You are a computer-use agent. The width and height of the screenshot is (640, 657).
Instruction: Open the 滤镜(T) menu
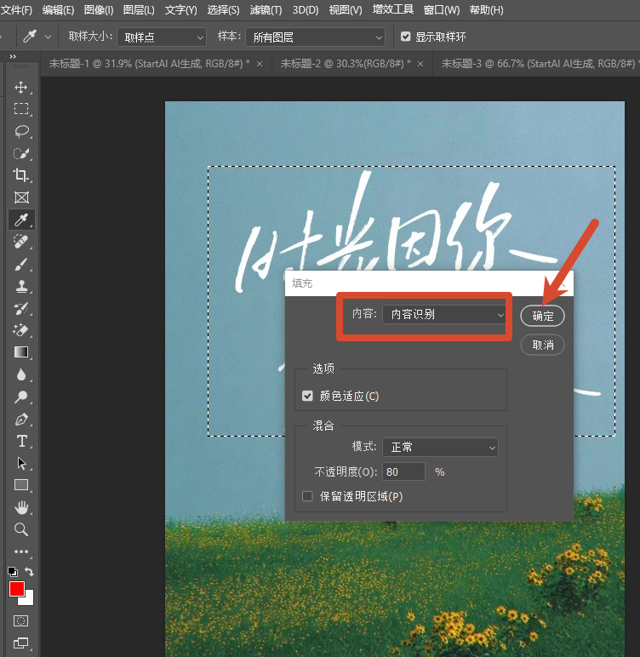[x=266, y=9]
